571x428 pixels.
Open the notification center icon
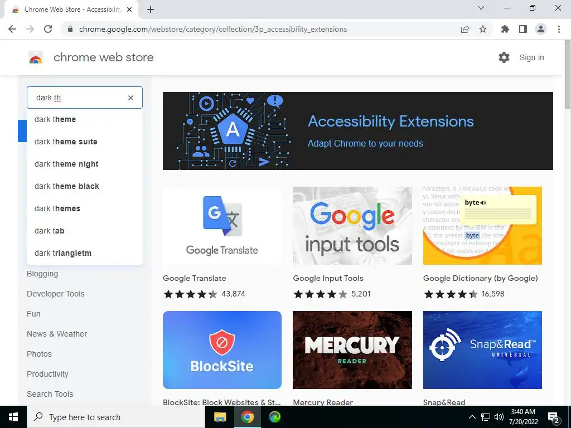pos(554,417)
